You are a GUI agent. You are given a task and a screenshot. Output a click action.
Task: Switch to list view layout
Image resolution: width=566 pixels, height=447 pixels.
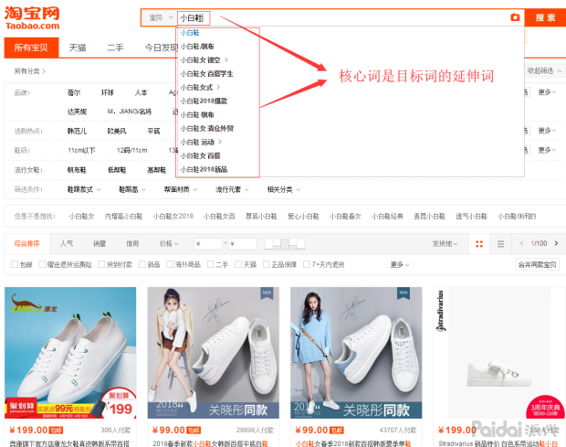(x=500, y=244)
